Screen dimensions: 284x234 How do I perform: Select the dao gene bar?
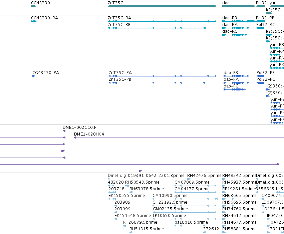[239, 6]
